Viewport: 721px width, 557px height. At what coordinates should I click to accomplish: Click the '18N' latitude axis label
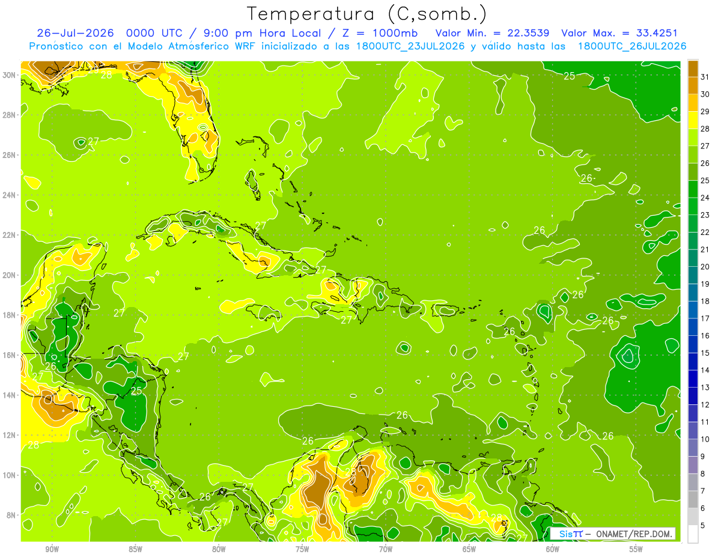(x=10, y=315)
